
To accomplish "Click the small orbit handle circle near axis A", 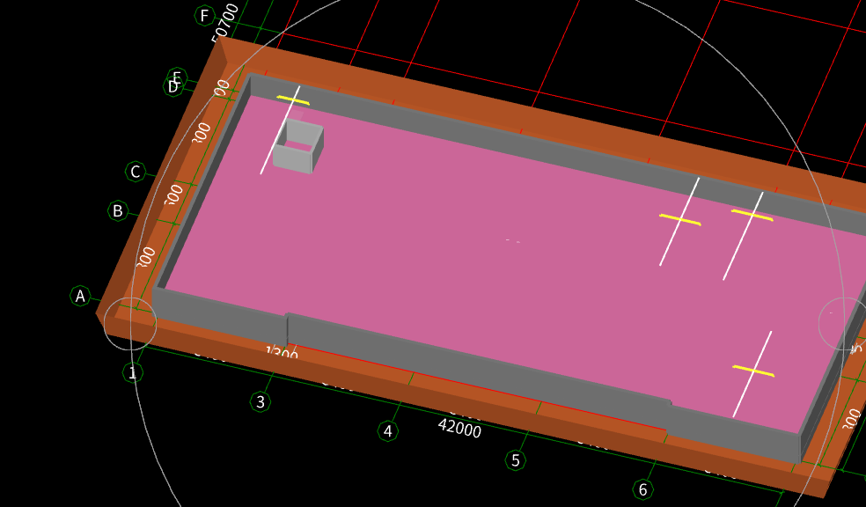I will (130, 324).
